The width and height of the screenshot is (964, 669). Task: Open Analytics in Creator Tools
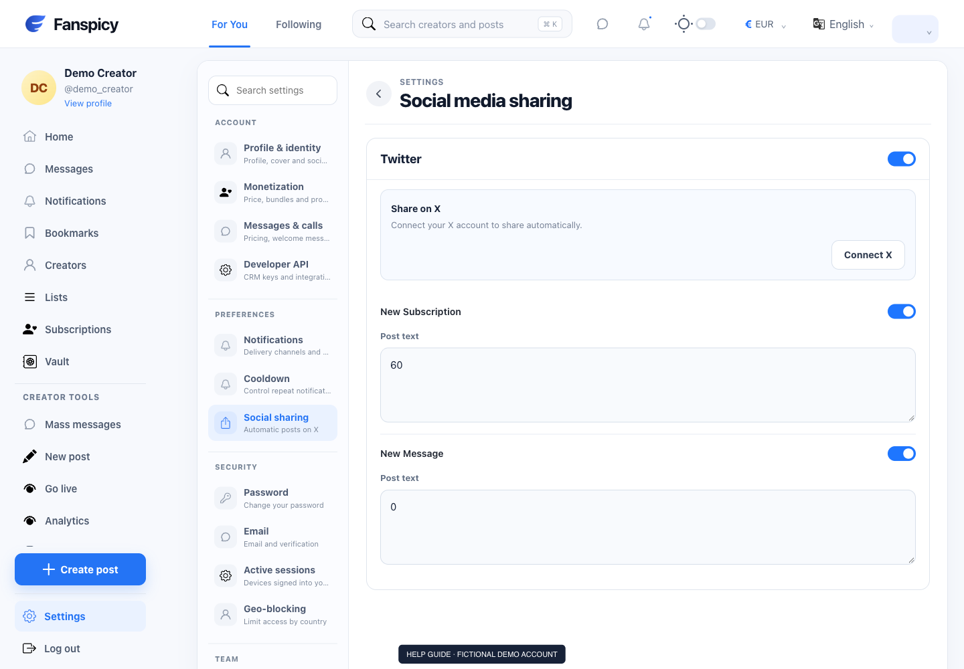click(80, 520)
